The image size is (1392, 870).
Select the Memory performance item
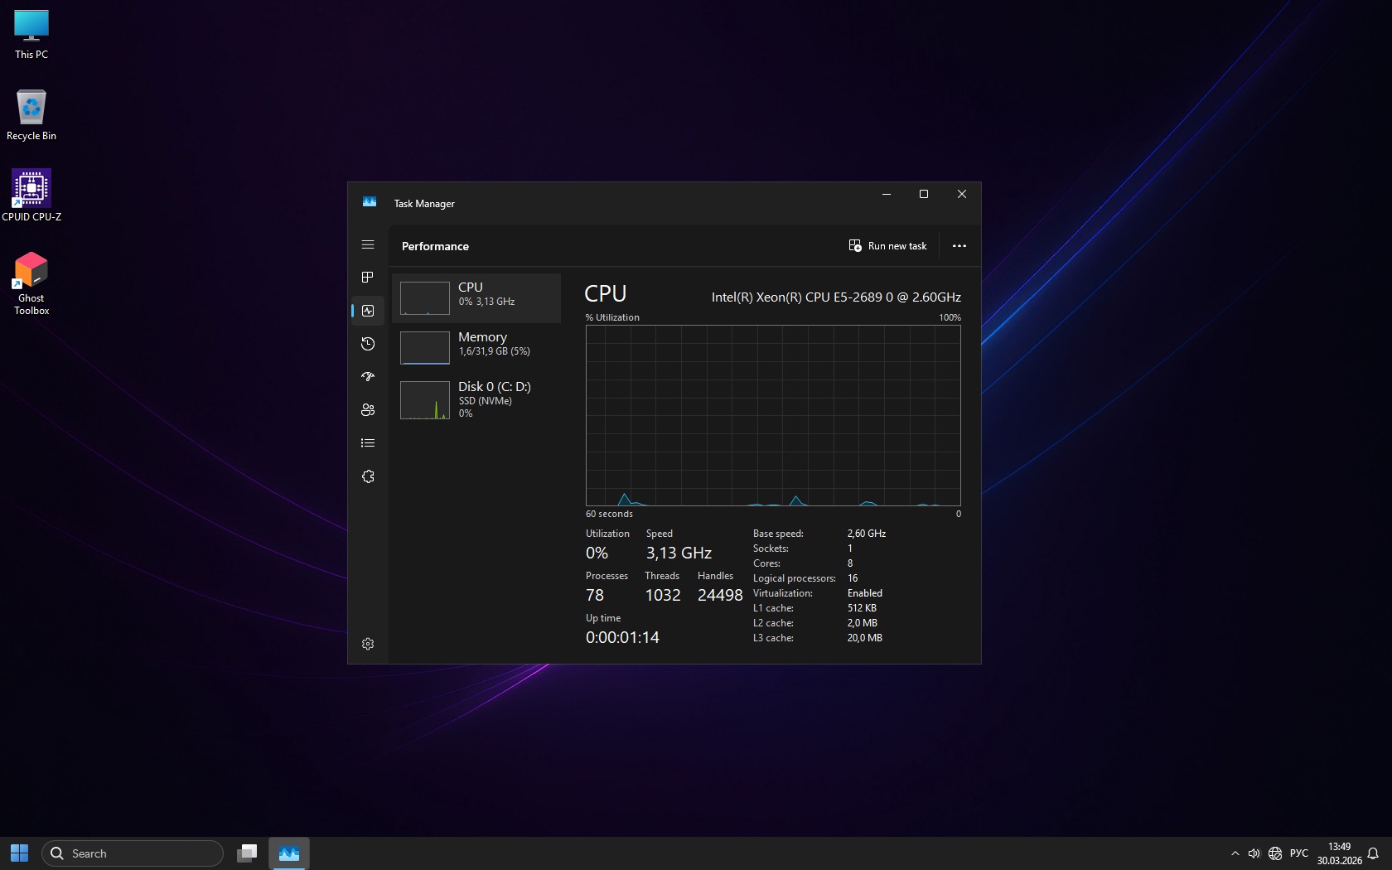coord(476,347)
